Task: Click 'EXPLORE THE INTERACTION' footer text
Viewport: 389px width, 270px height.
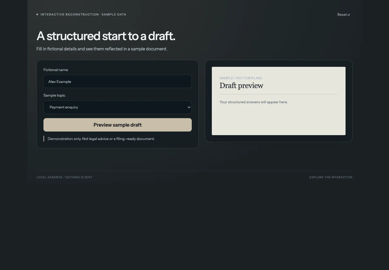Action: [331, 177]
